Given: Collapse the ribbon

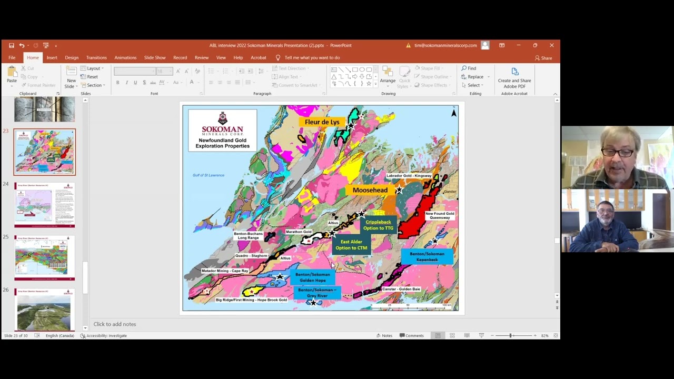Looking at the screenshot, I should click(555, 94).
